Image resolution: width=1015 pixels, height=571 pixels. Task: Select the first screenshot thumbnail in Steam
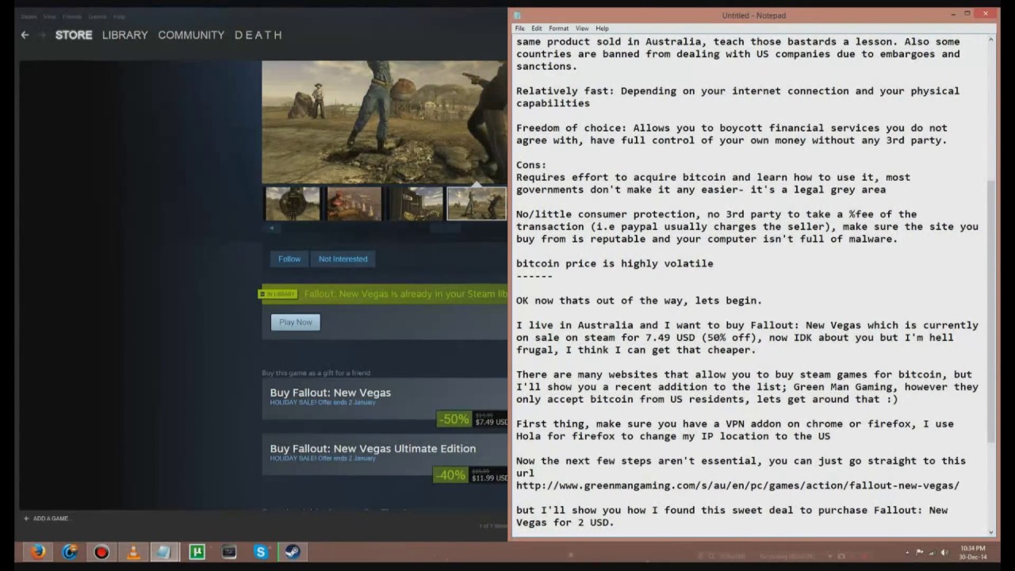pos(293,204)
